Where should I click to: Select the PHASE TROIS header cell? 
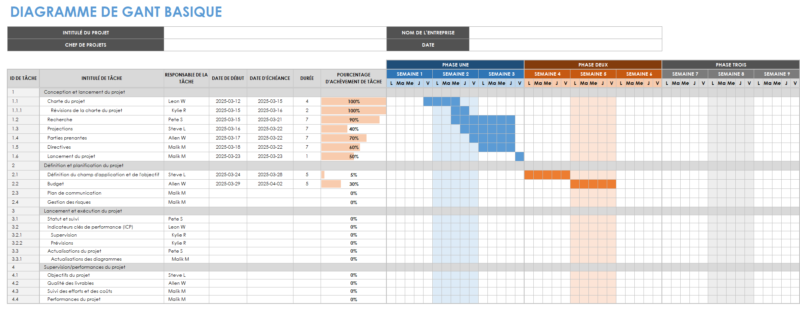point(731,65)
